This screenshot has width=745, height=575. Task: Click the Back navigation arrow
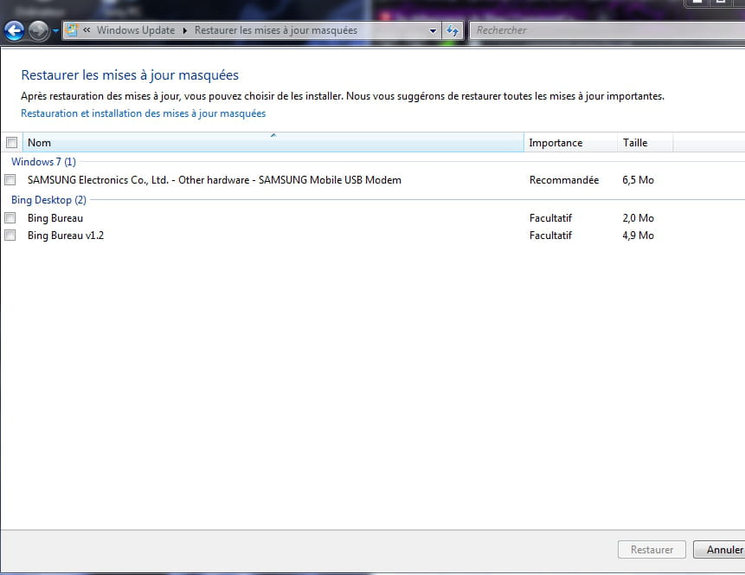(15, 31)
